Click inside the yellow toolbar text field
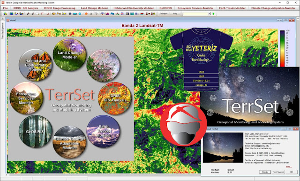The height and width of the screenshot is (181, 300). pyautogui.click(x=195, y=14)
